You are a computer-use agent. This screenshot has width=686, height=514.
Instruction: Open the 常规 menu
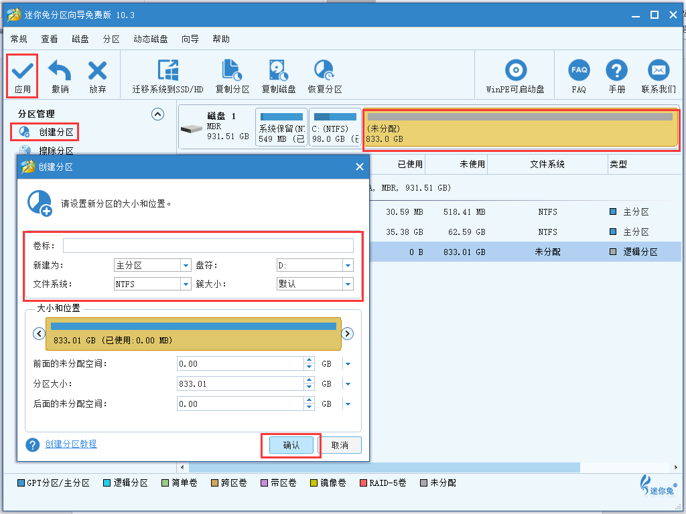coord(19,39)
